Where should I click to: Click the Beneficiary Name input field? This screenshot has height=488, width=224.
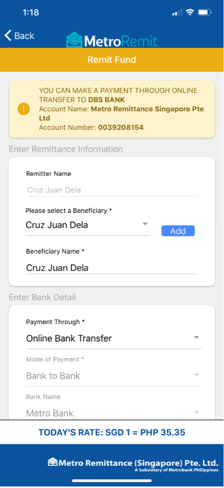pos(111,268)
